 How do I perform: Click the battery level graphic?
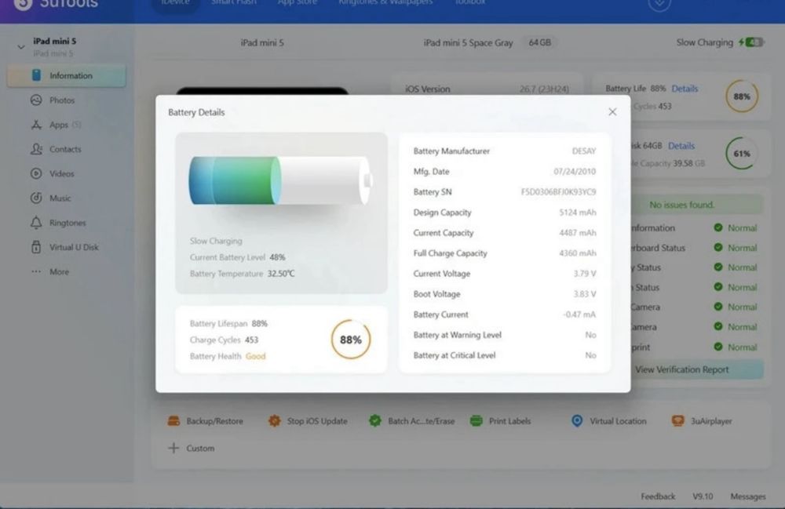(x=280, y=180)
